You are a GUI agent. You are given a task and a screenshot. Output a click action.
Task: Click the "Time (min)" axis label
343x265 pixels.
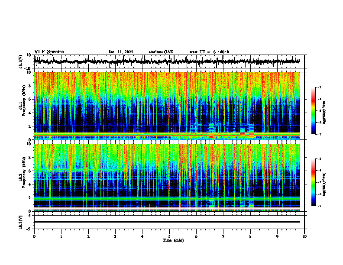[x=173, y=240]
